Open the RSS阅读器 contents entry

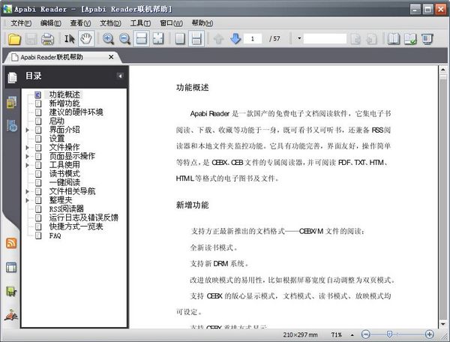[66, 208]
